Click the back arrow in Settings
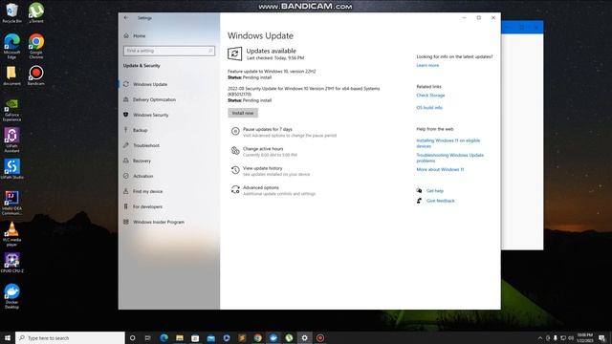612x344 pixels. click(x=126, y=18)
